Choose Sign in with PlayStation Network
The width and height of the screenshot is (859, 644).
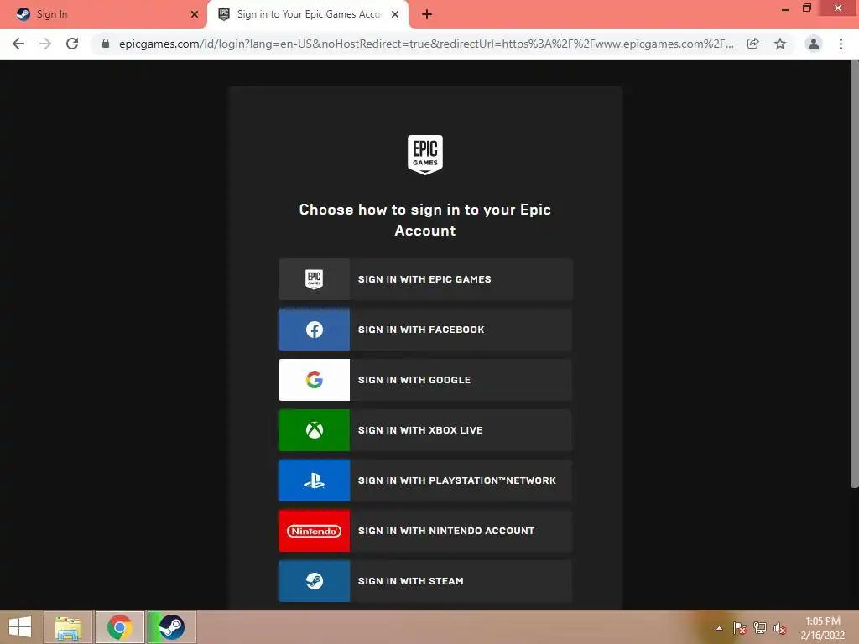(425, 480)
